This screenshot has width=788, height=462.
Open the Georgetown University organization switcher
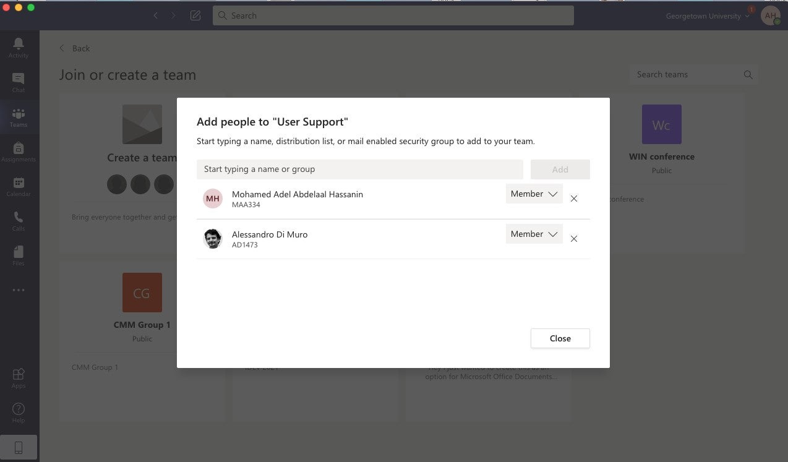(x=706, y=15)
